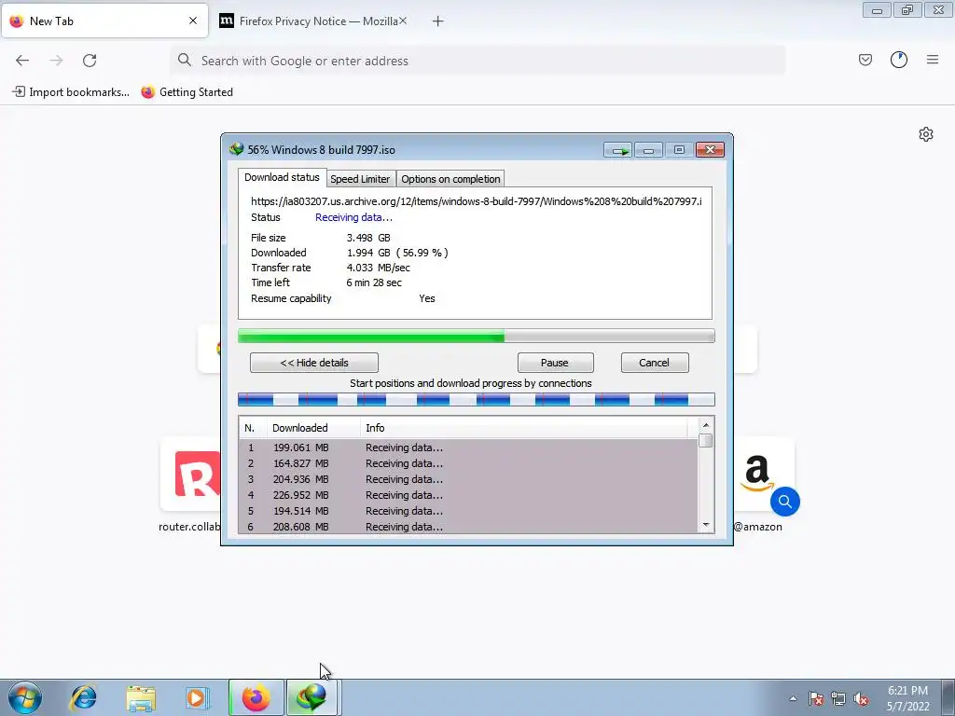
Task: Open the Firefox account icon
Action: tap(899, 60)
